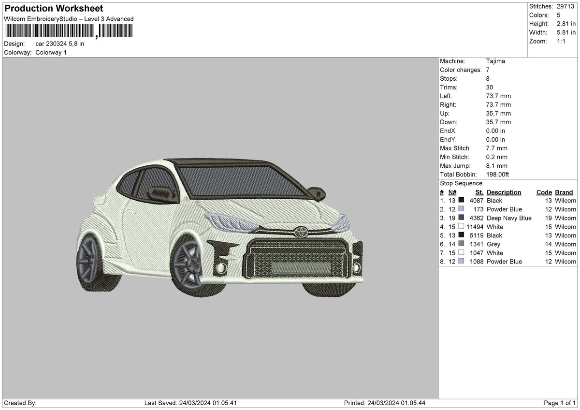Click code 14 in the Grey row
Viewport: 580px width, 410px height.
(548, 244)
